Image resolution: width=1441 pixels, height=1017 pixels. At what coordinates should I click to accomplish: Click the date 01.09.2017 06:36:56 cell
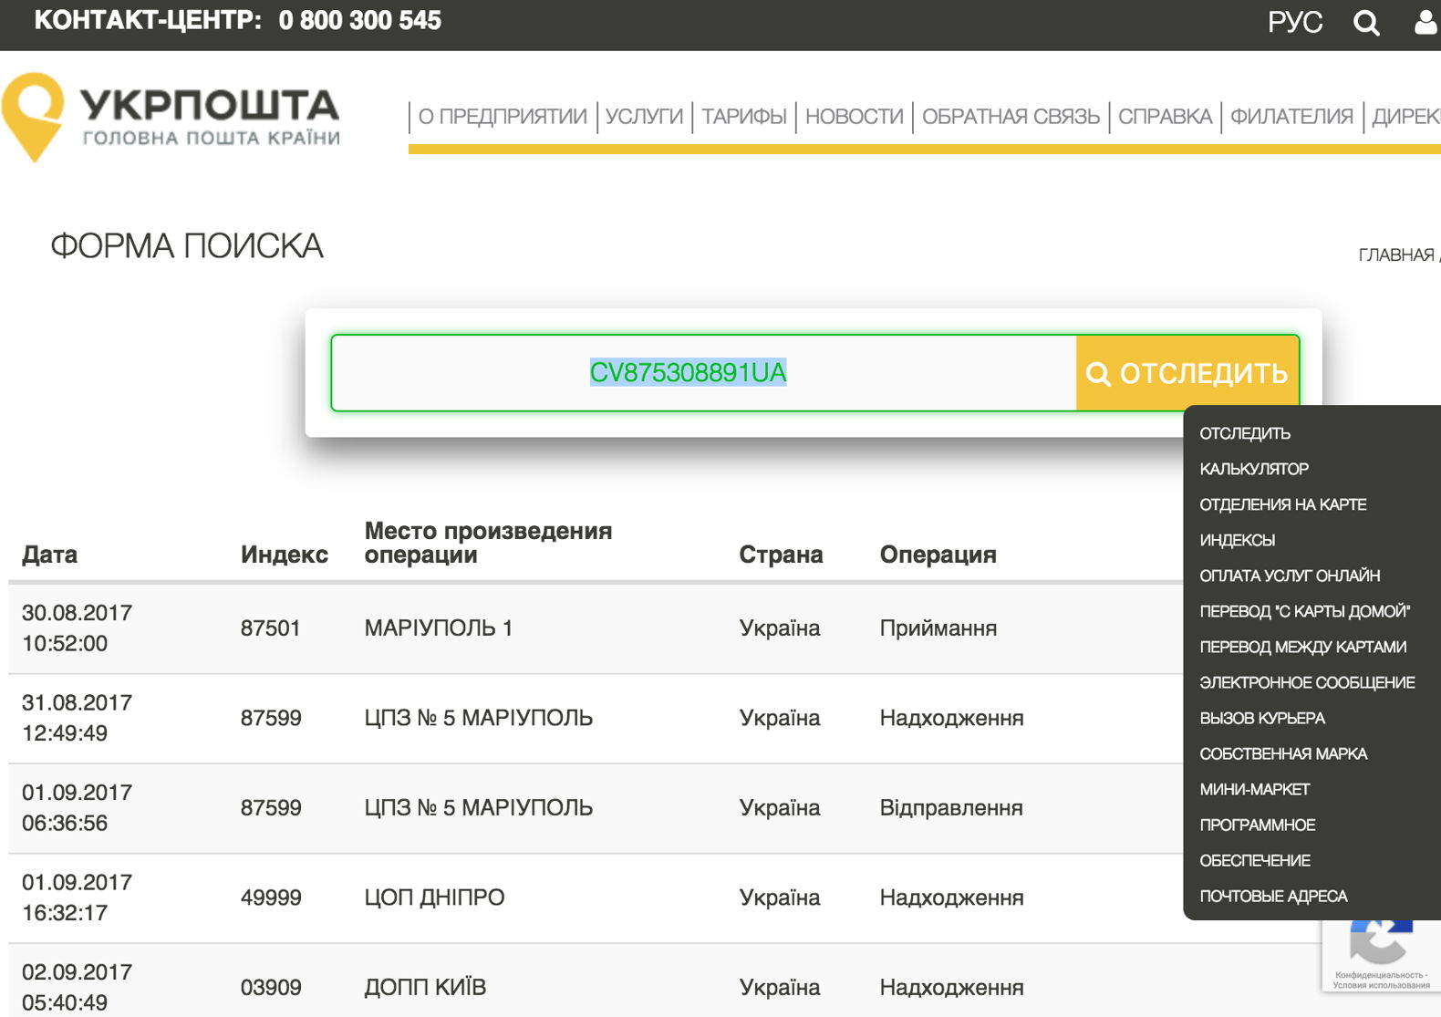point(77,807)
